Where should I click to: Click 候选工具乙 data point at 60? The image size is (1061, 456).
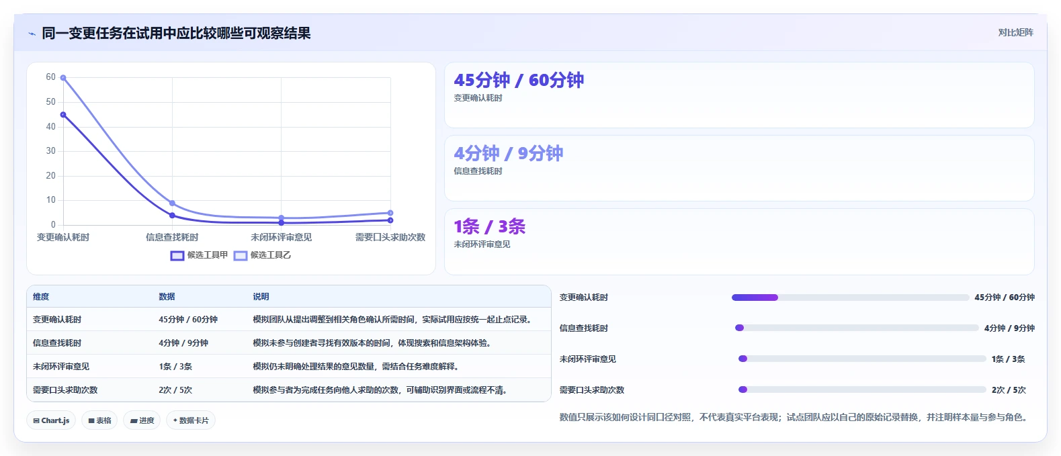coord(63,78)
